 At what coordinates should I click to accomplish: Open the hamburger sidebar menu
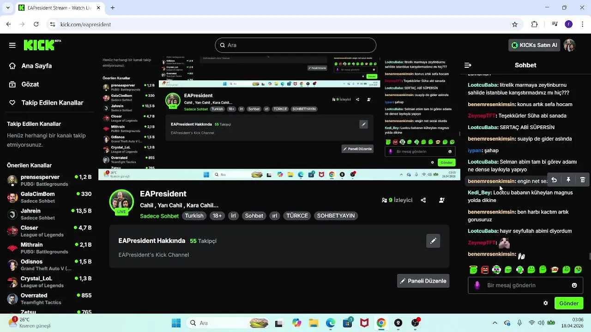[x=12, y=45]
